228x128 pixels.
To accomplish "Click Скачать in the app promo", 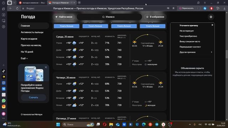I will pos(33,97).
